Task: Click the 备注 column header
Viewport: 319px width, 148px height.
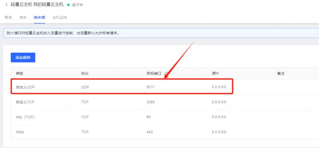Action: 281,73
